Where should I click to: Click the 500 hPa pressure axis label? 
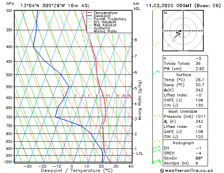click(10, 75)
